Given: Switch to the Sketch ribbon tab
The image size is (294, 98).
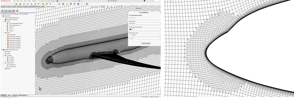Looking at the screenshot, I should click(x=14, y=6).
